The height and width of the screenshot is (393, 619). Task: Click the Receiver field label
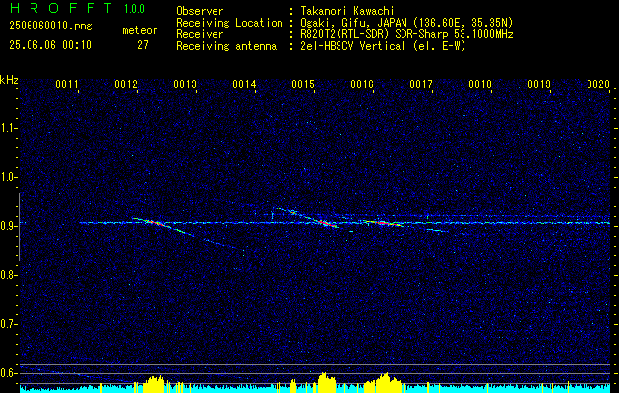pos(200,34)
